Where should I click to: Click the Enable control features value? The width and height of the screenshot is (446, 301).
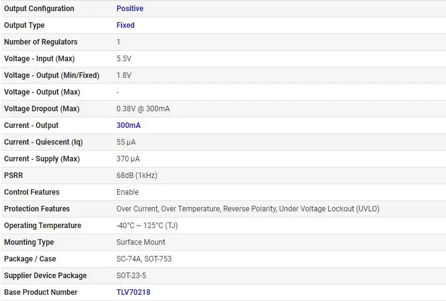[128, 192]
